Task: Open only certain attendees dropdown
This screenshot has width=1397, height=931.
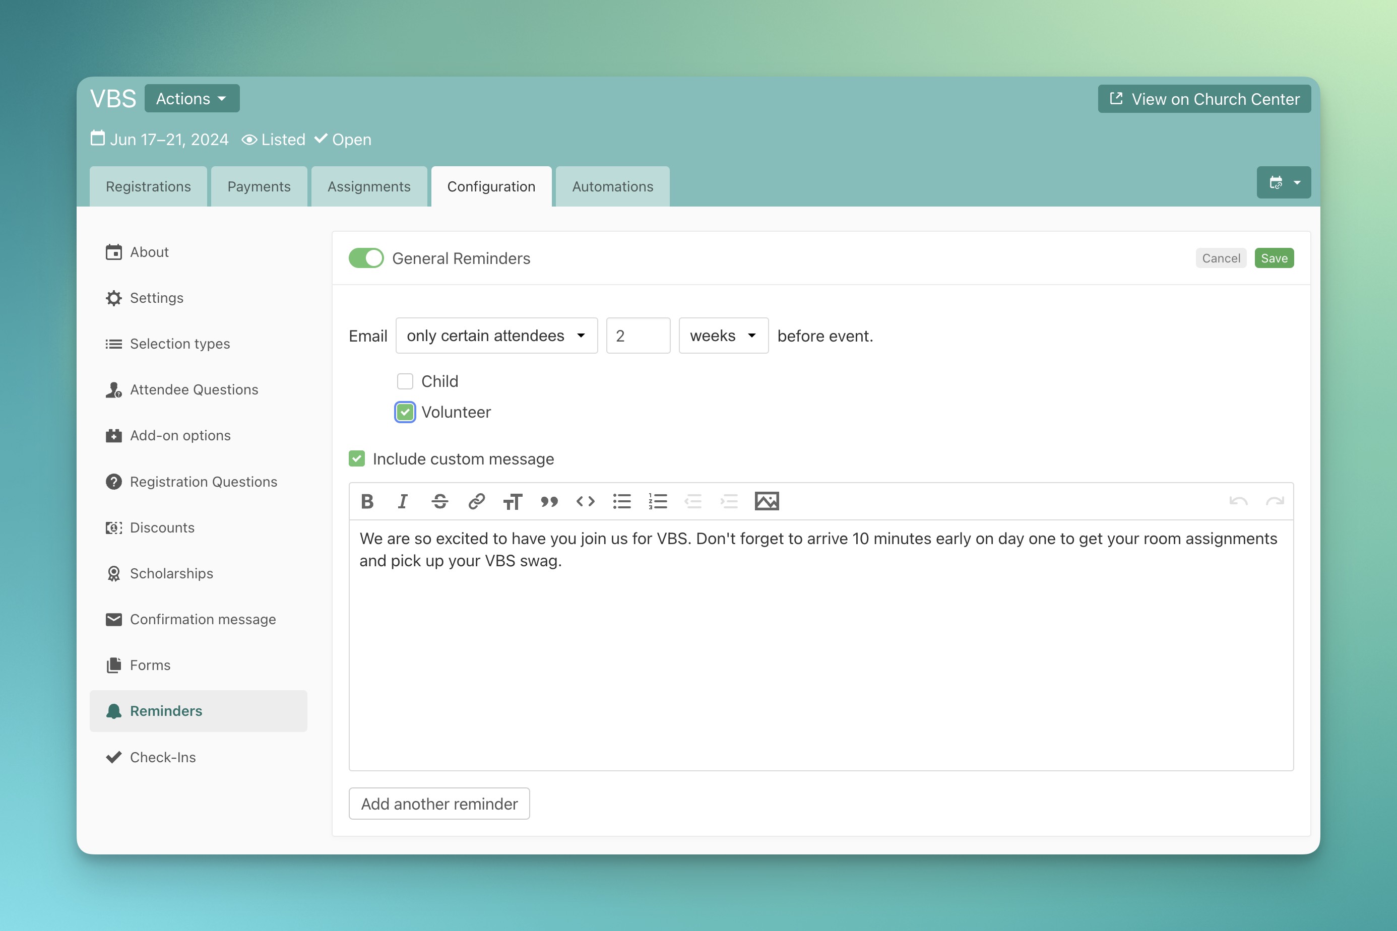Action: pos(496,336)
